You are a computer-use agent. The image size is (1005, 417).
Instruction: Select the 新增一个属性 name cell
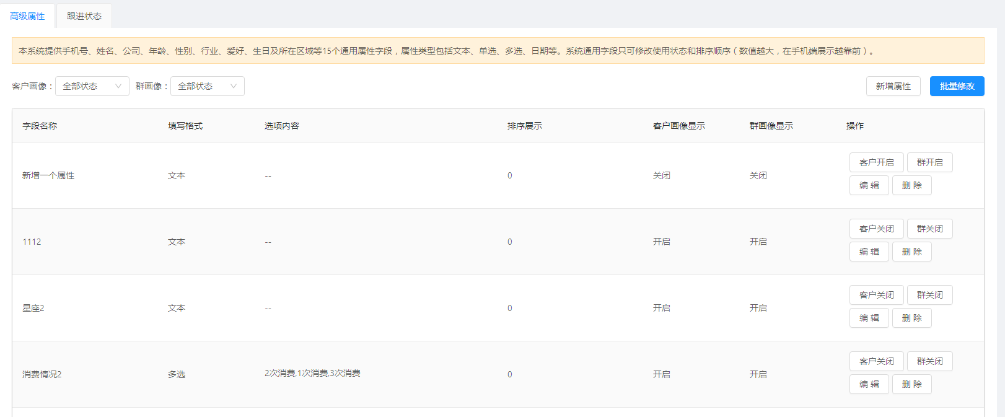click(x=48, y=175)
